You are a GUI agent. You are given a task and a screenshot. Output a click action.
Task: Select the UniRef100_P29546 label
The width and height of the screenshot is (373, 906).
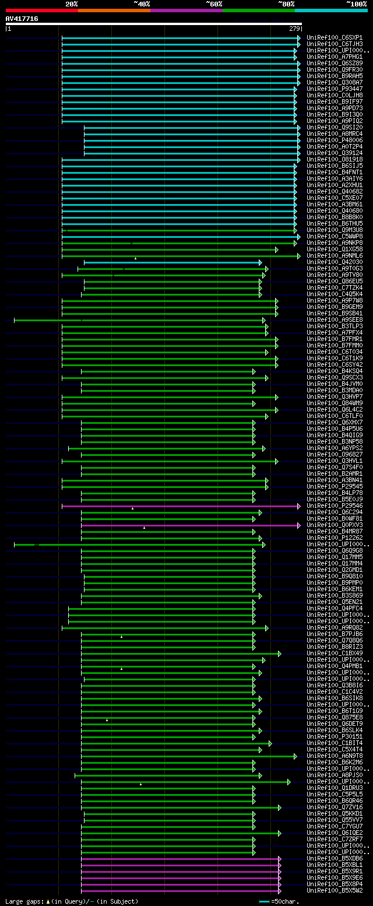tap(335, 505)
